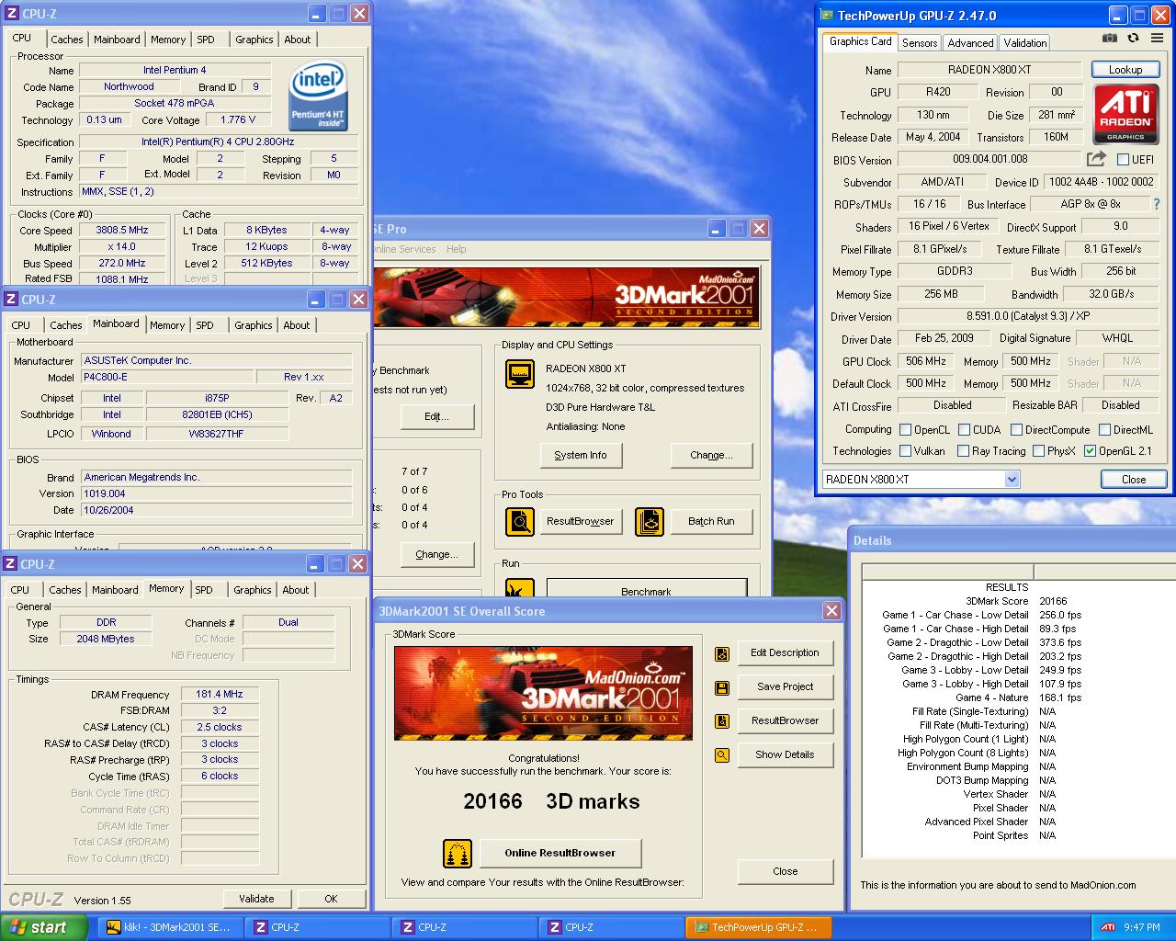This screenshot has height=941, width=1176.
Task: Click the Close button in GPU-Z
Action: [1133, 480]
